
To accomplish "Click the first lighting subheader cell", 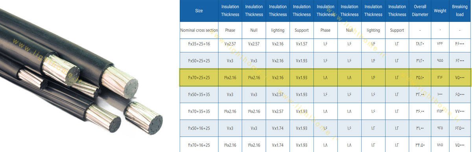I will click(x=278, y=30).
